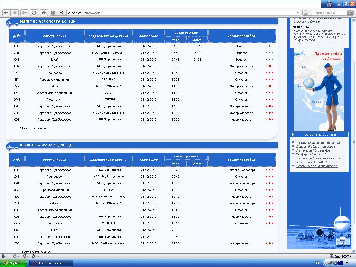Viewport: 356px width, 267px height.
Task: Follow the Турагентство "Авиа-Трэвел" link
Action: coord(317,166)
